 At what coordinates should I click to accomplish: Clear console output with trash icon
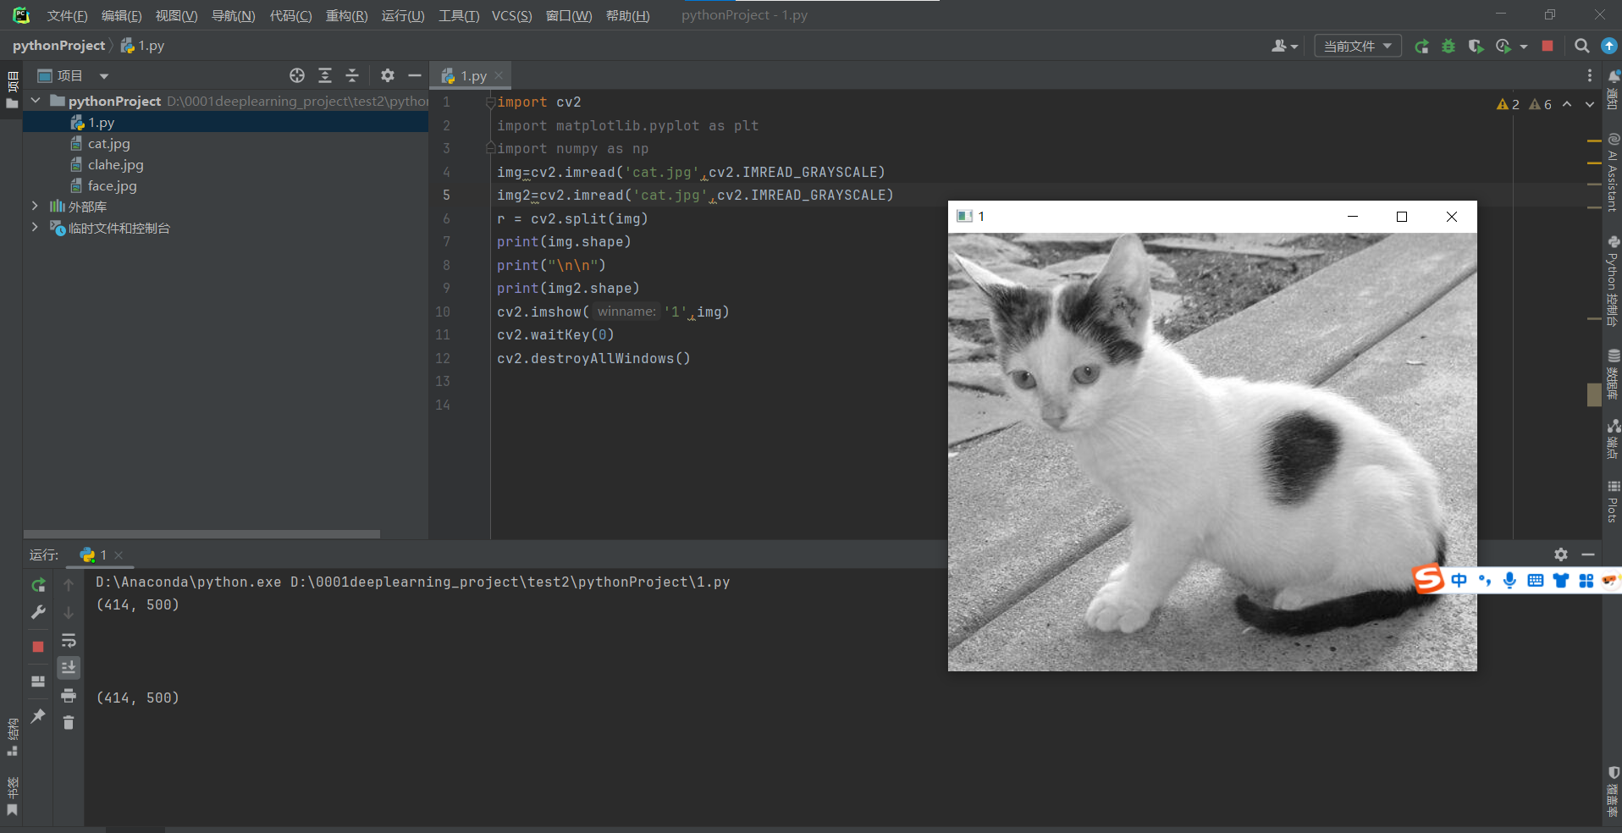[x=69, y=723]
